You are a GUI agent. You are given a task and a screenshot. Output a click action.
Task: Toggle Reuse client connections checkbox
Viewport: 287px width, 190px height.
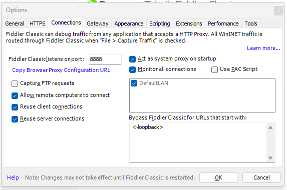[x=15, y=107]
